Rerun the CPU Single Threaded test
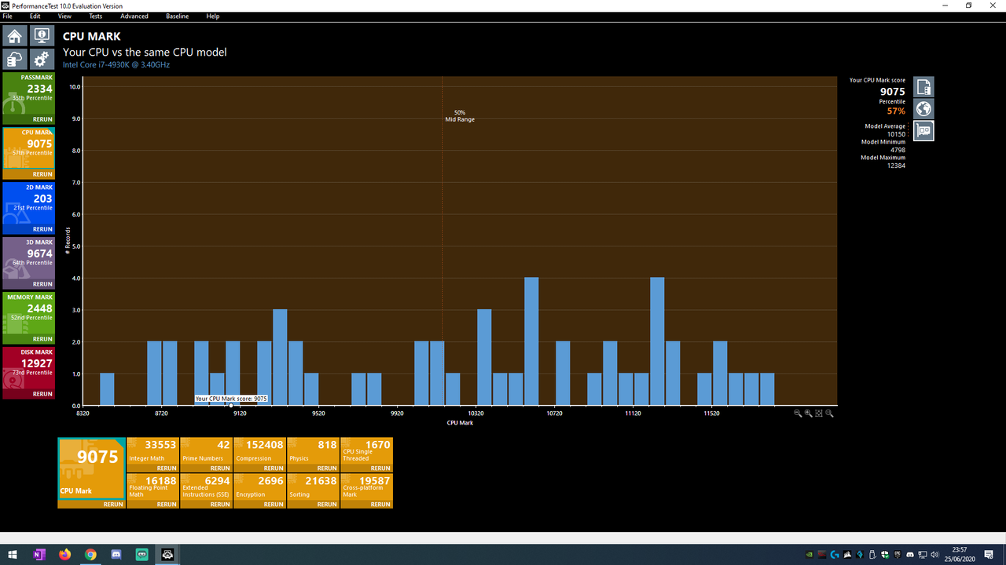This screenshot has width=1006, height=565. (380, 468)
